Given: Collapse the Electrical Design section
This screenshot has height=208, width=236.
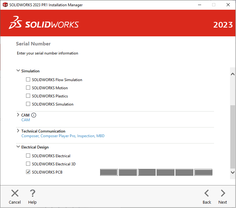Looking at the screenshot, I should (x=18, y=147).
